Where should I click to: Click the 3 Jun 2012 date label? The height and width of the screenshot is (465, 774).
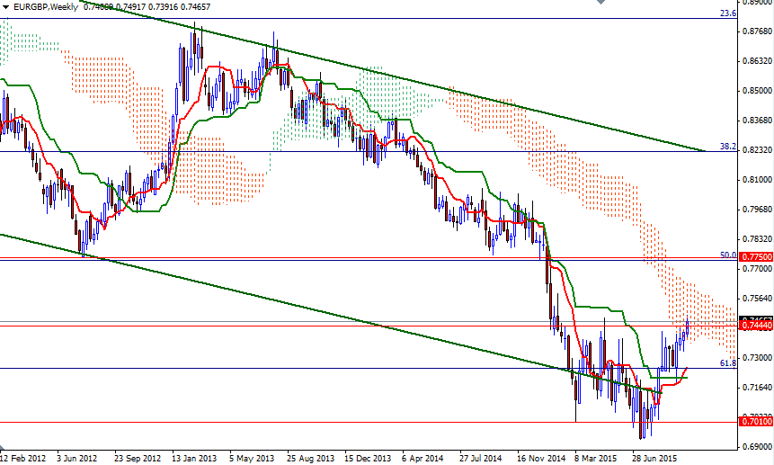coord(78,457)
